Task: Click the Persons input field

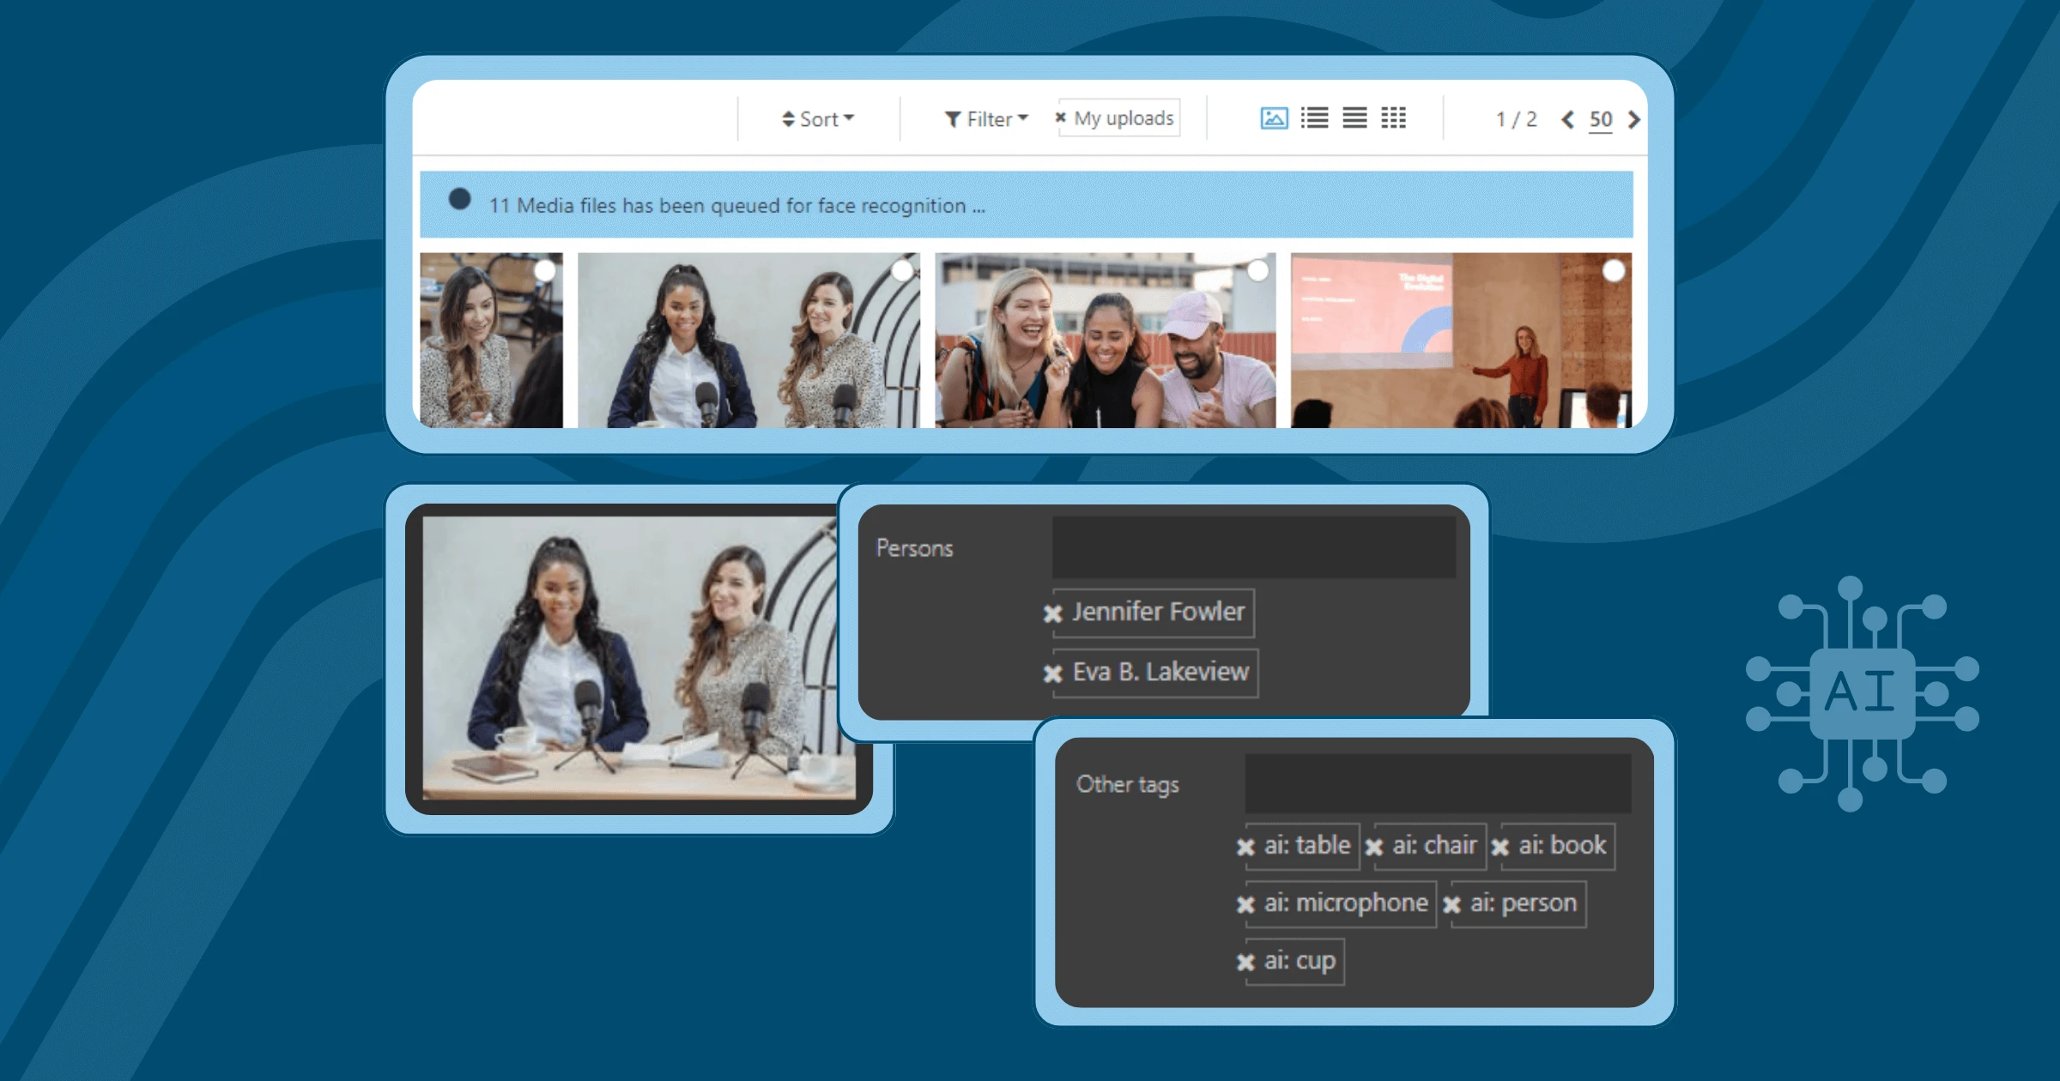Action: pos(1253,547)
